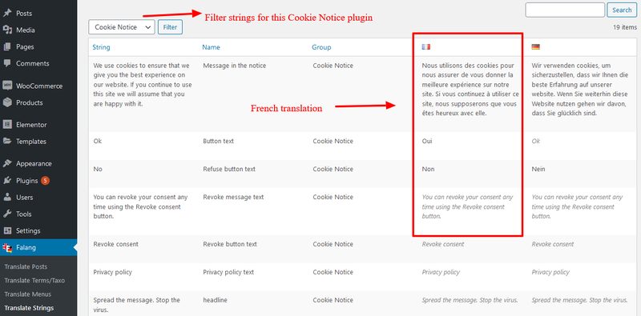Screen dimensions: 641x316
Task: Sort by the String column header
Action: [x=101, y=47]
